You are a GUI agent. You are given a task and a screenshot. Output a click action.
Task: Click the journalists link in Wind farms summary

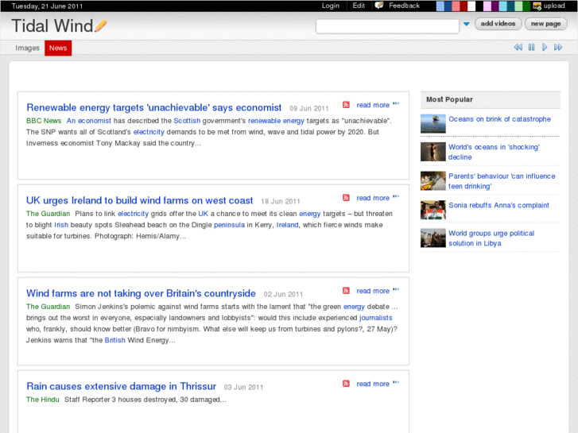pyautogui.click(x=375, y=318)
